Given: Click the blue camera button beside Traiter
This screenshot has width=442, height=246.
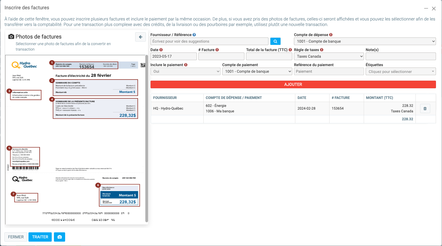Looking at the screenshot, I should [59, 237].
